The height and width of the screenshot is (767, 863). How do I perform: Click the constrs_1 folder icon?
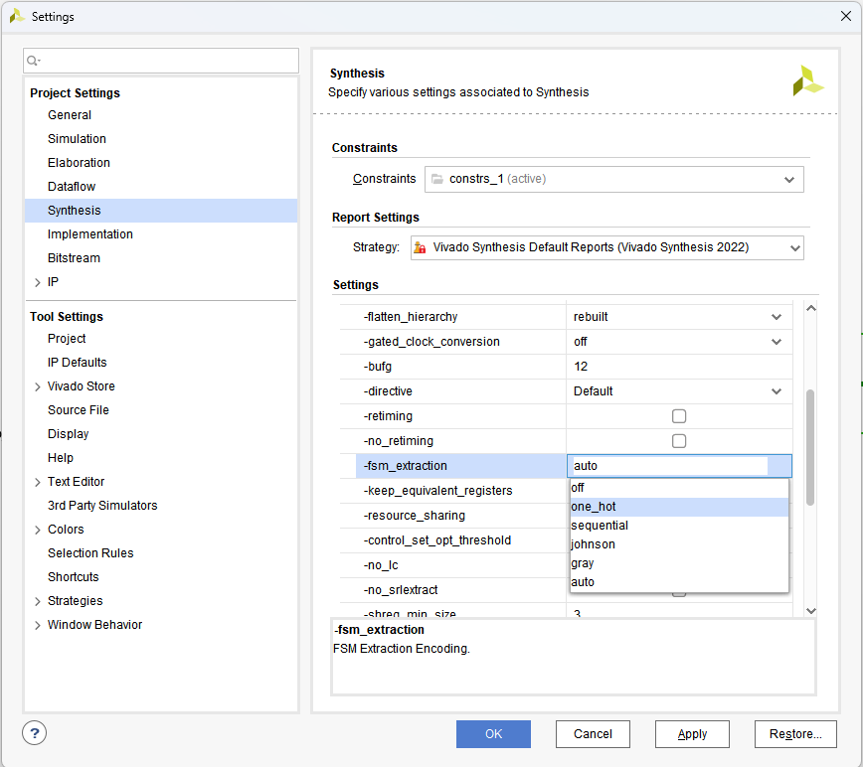437,179
